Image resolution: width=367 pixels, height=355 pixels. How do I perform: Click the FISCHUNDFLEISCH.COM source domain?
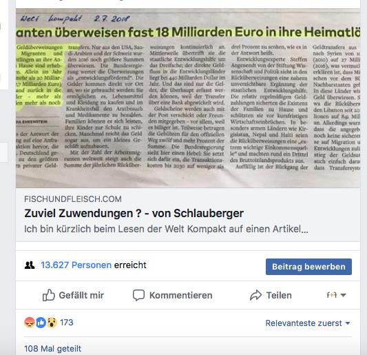(73, 199)
